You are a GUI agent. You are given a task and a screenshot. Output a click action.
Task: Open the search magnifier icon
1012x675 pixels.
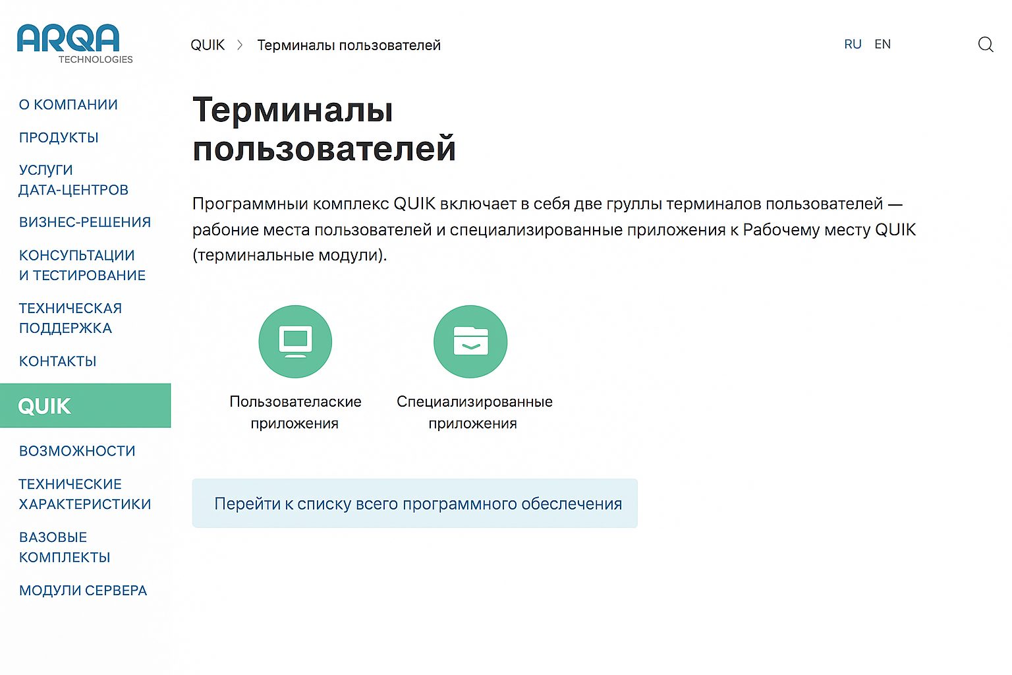986,44
